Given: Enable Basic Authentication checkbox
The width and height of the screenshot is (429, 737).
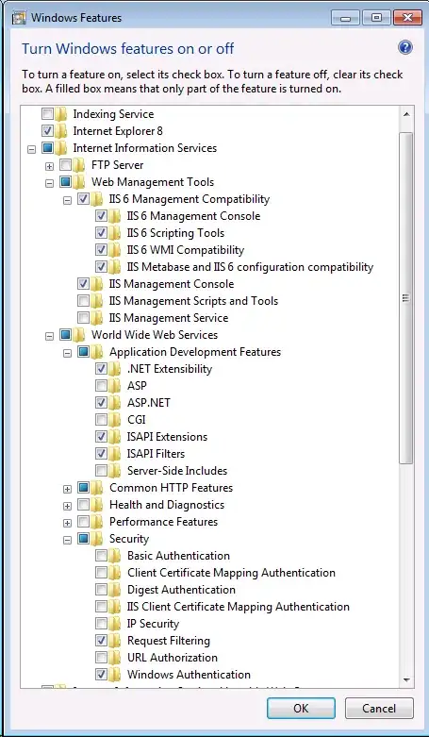Looking at the screenshot, I should point(101,556).
